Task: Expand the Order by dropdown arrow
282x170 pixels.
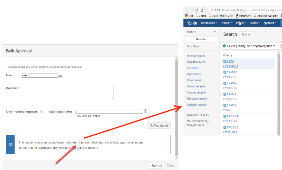Action: pos(235,55)
